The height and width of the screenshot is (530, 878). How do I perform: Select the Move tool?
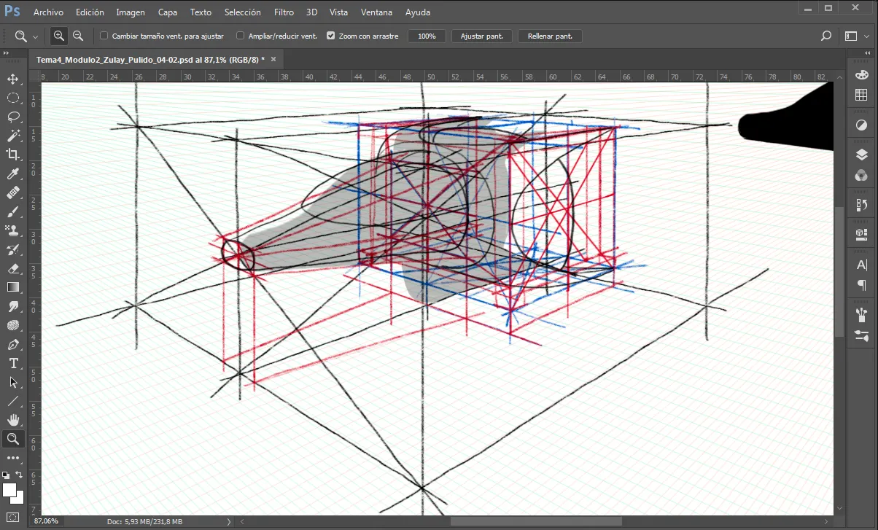point(13,79)
